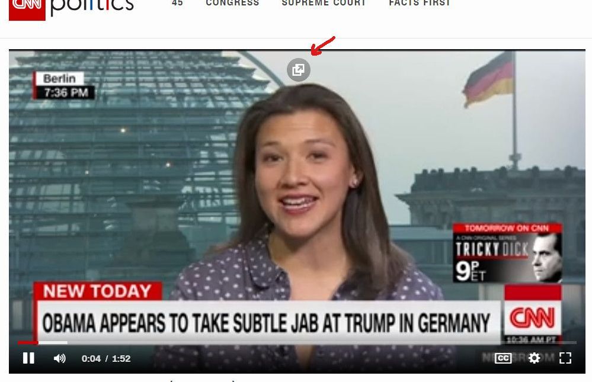Mute the video with the speaker icon
Image resolution: width=592 pixels, height=382 pixels.
60,358
